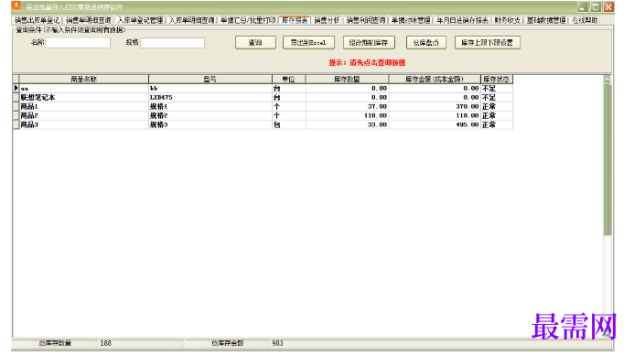Open the 入库单登记管理 tab
This screenshot has width=634, height=355.
click(x=140, y=20)
